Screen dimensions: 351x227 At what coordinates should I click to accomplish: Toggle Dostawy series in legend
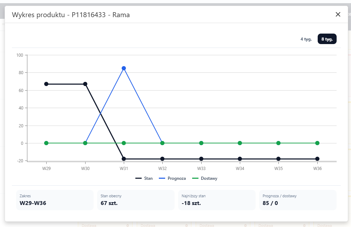(x=205, y=178)
